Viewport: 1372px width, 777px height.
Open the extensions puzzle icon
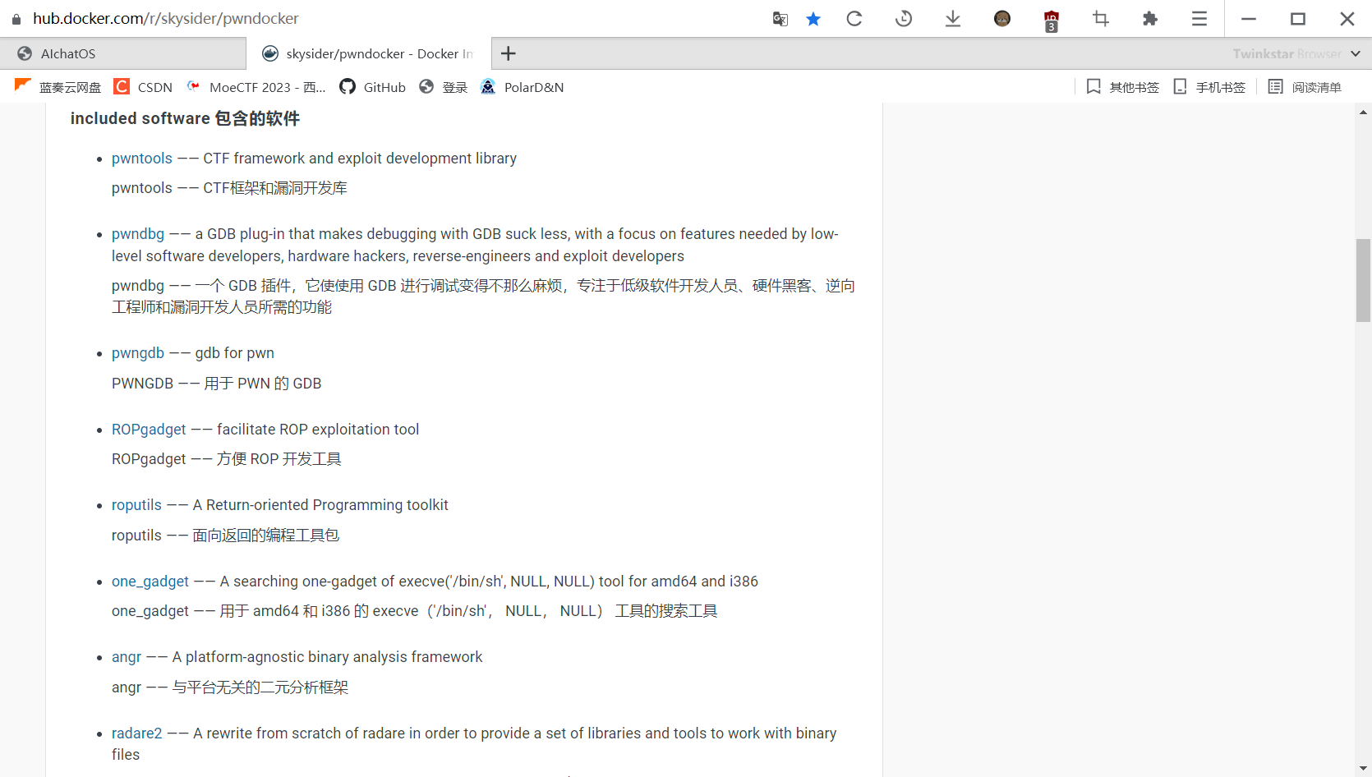[x=1150, y=19]
